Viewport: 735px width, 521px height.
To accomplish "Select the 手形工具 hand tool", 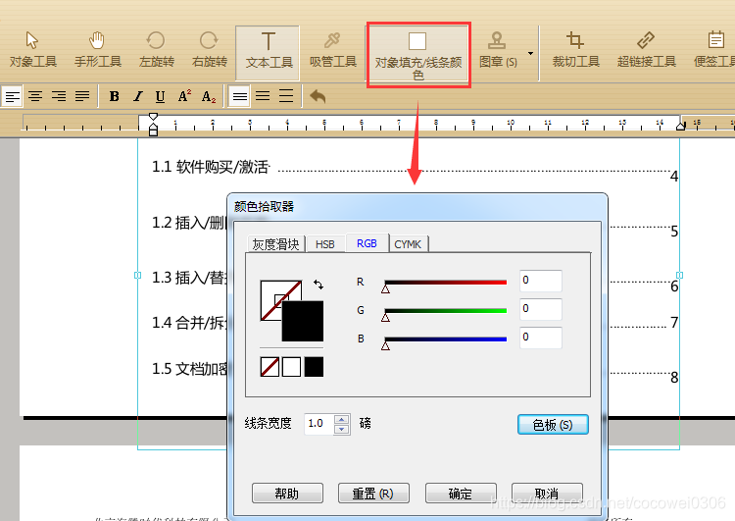I will (x=97, y=50).
